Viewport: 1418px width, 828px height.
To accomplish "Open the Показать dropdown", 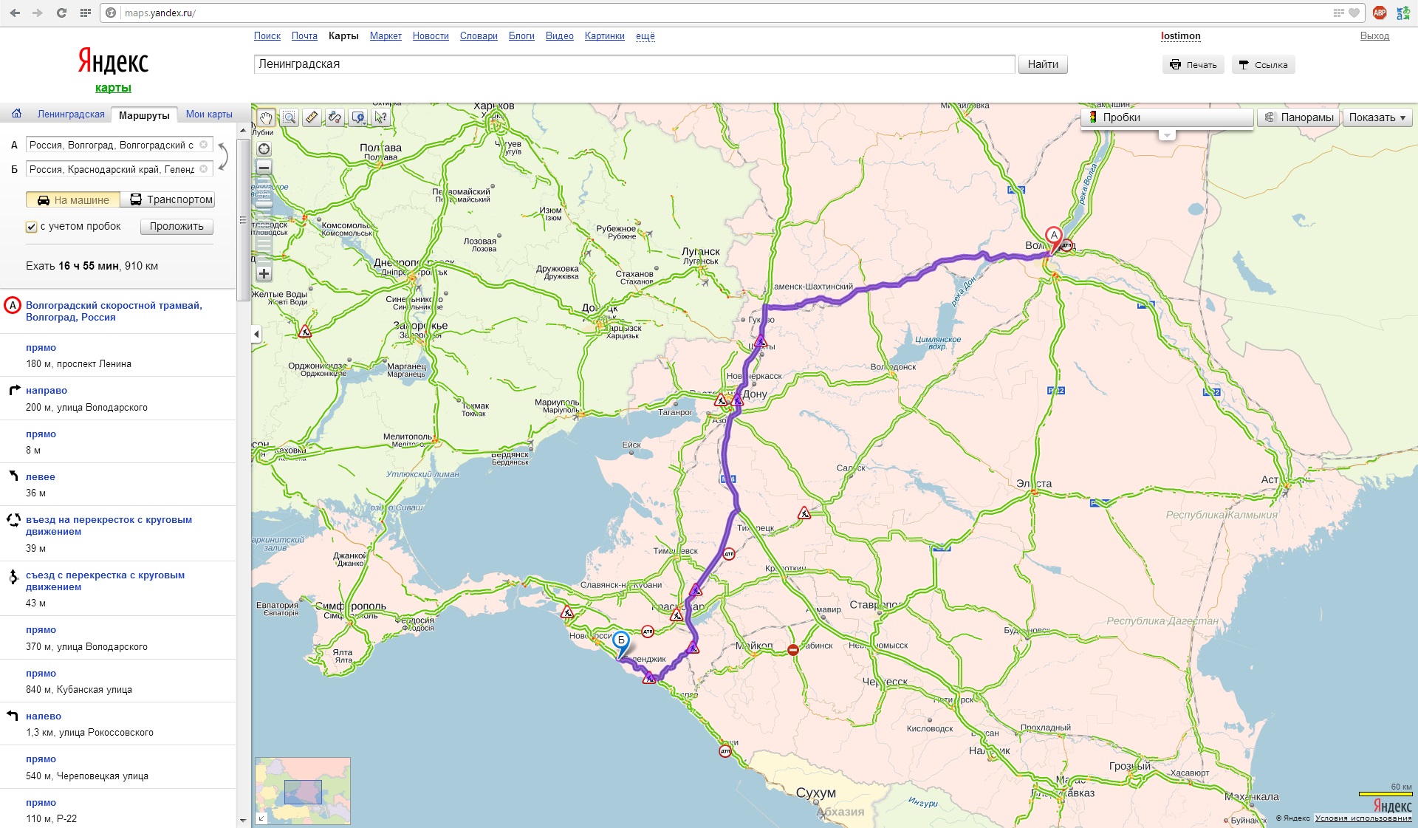I will tap(1377, 117).
